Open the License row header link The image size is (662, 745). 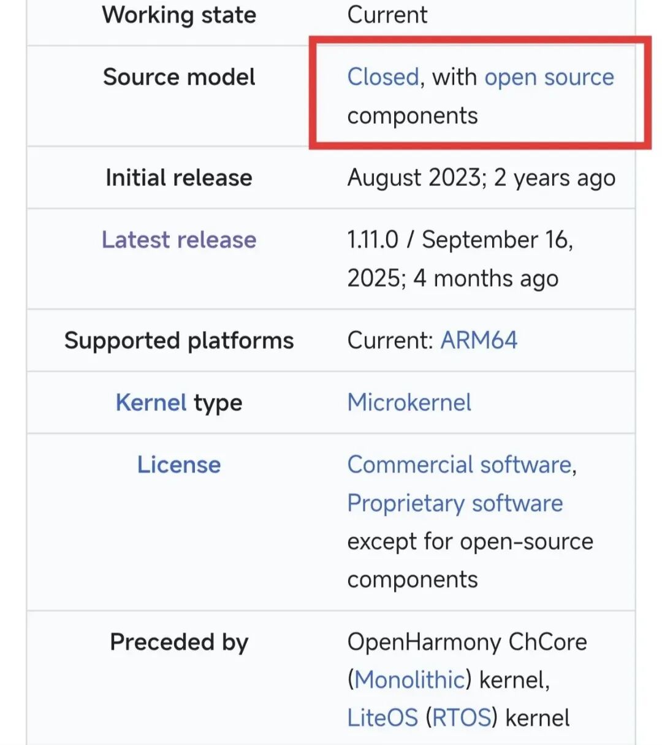(x=179, y=465)
